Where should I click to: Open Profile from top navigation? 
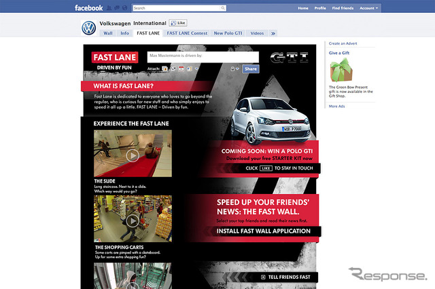pyautogui.click(x=320, y=8)
